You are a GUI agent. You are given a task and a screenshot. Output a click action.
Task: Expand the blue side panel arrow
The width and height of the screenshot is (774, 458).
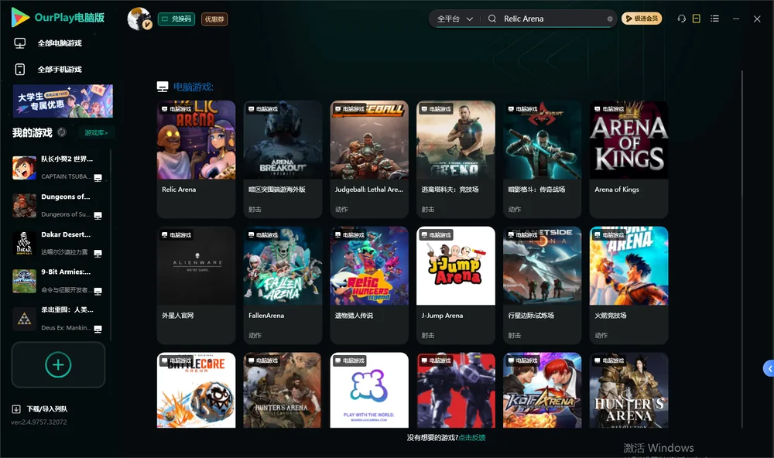pos(769,369)
